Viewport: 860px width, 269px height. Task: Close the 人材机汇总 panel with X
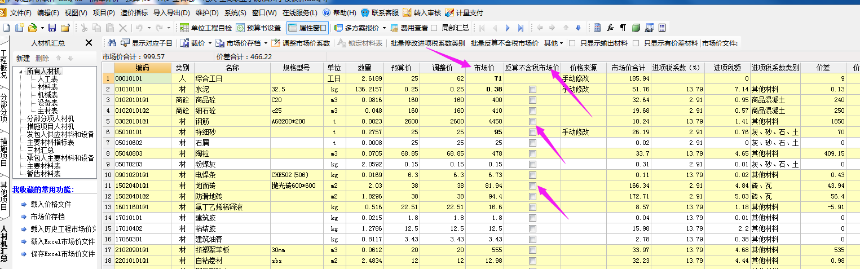point(89,43)
